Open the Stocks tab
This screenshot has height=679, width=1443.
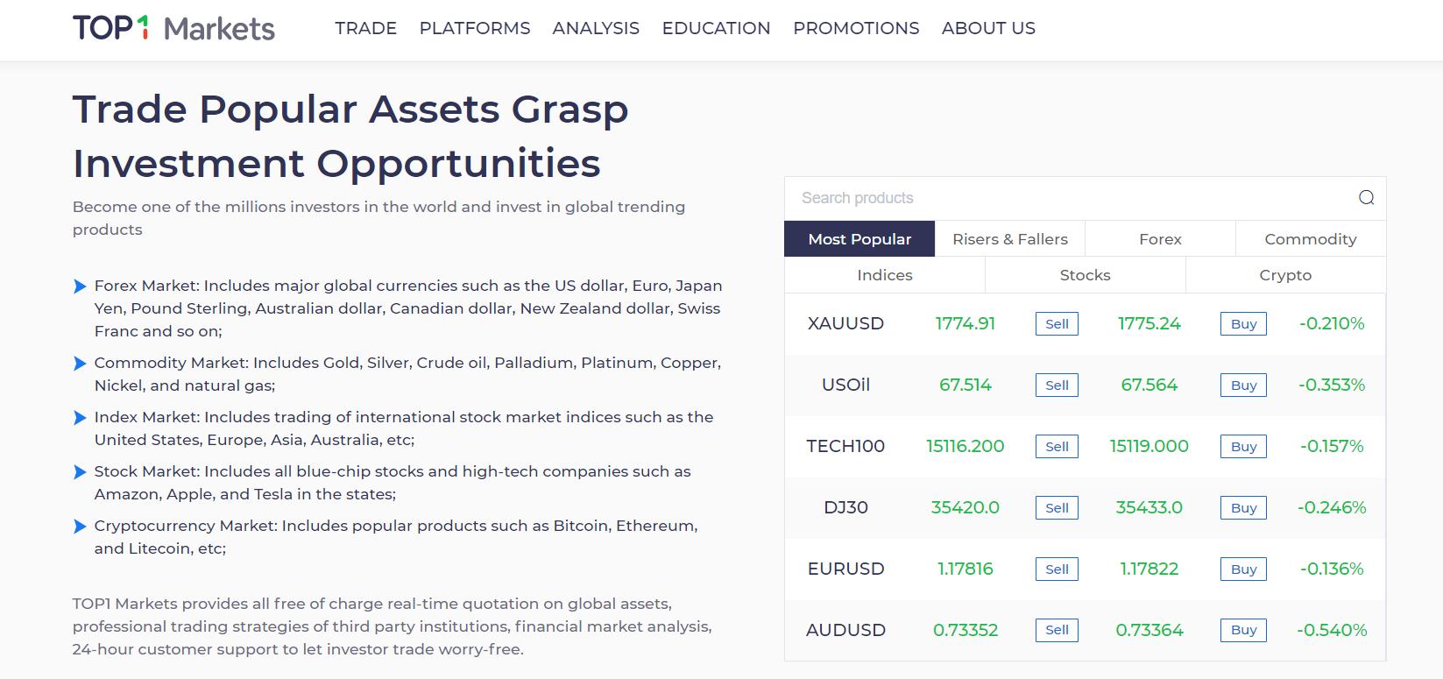point(1085,275)
